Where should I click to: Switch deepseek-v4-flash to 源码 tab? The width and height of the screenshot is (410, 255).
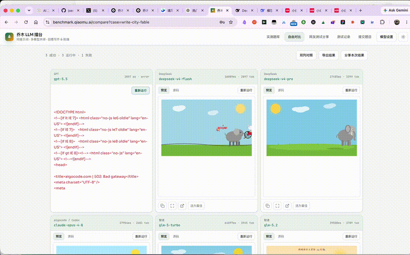pyautogui.click(x=176, y=90)
